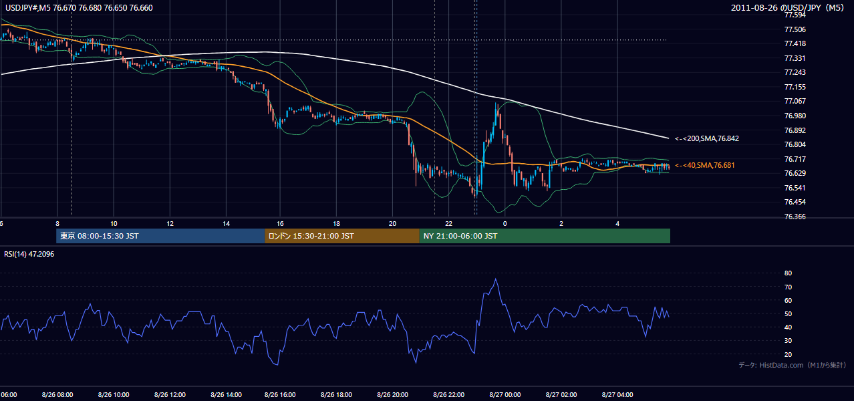Click the 8/26 10:00 time axis label
Screen dimensions: 854x401
(113, 395)
